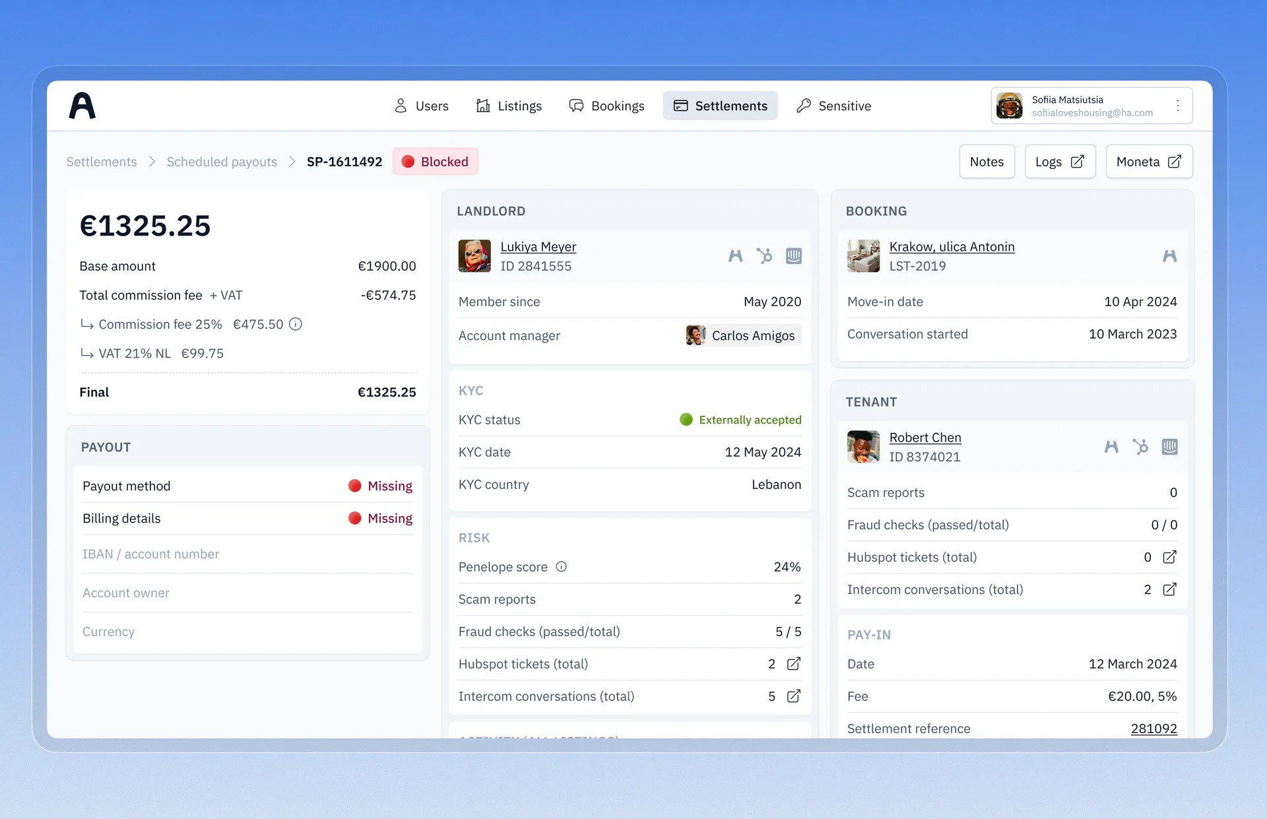The width and height of the screenshot is (1267, 819).
Task: Go to the Users tab
Action: 421,106
